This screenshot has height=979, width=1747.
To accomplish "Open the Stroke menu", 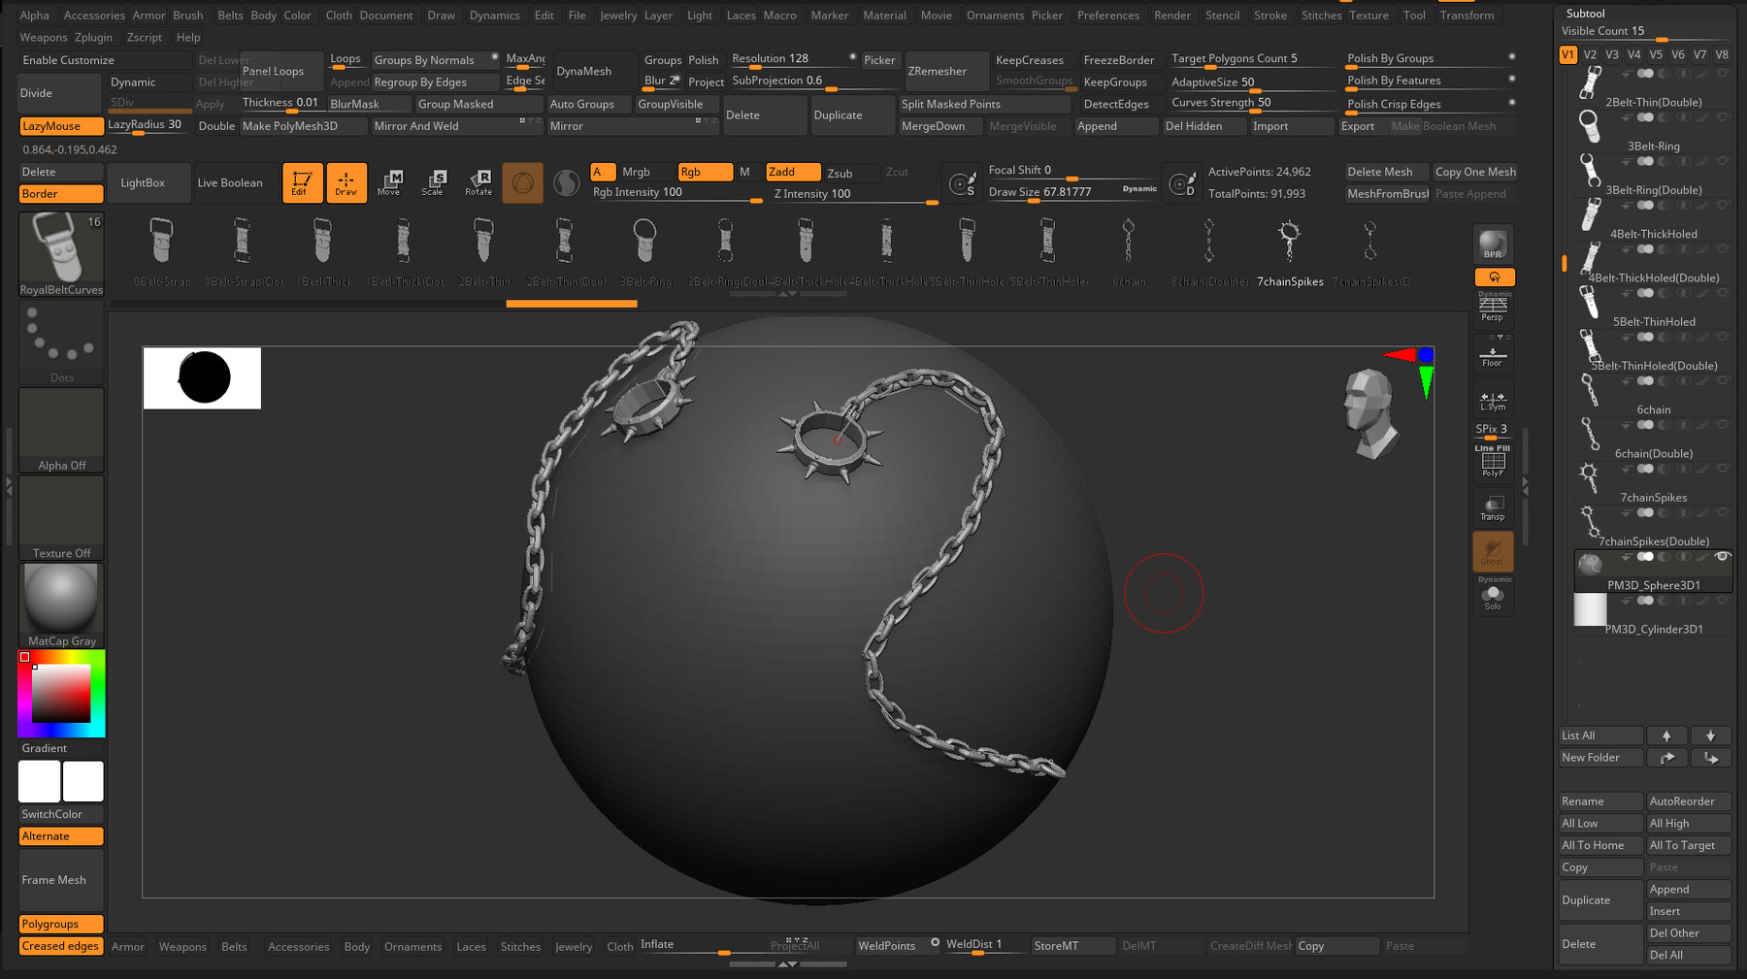I will tap(1270, 15).
